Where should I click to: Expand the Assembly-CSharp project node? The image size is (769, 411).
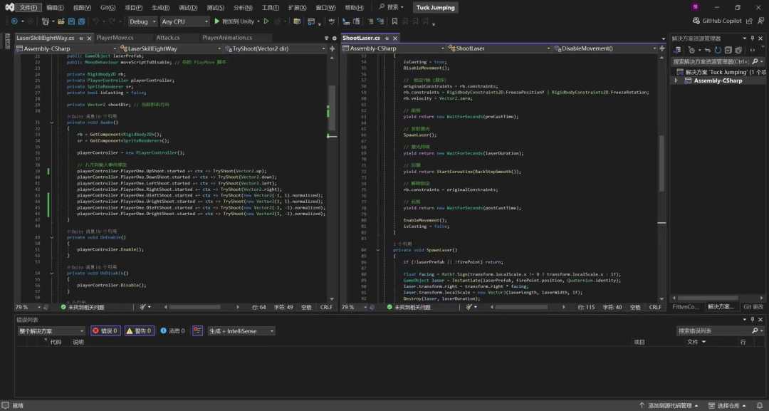click(x=676, y=80)
